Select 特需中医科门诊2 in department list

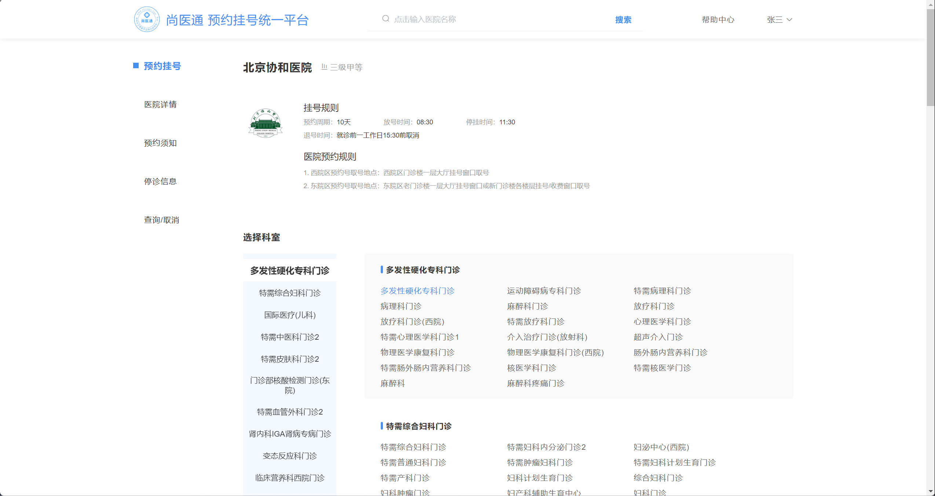click(x=290, y=337)
